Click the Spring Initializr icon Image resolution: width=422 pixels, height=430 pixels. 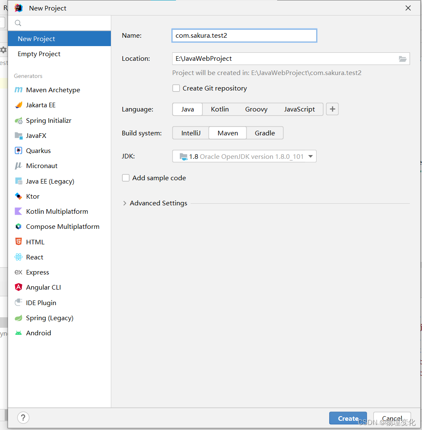click(x=18, y=121)
